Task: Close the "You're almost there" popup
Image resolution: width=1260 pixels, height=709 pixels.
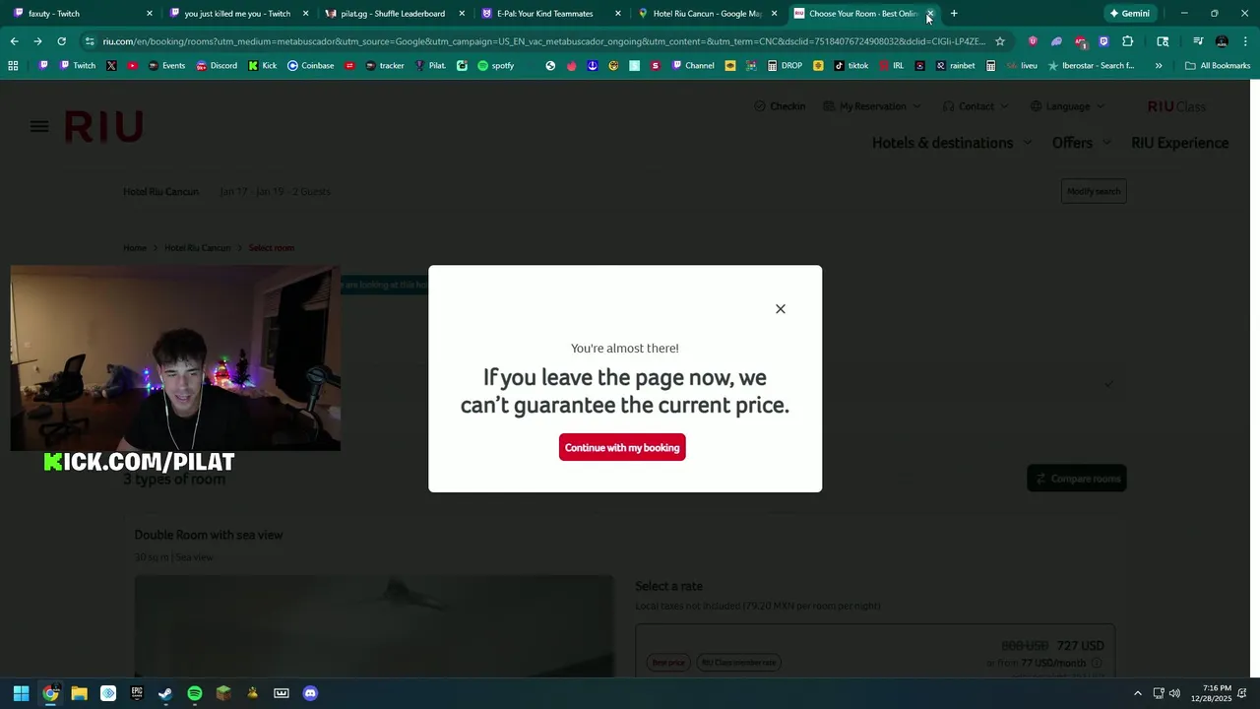Action: tap(781, 309)
